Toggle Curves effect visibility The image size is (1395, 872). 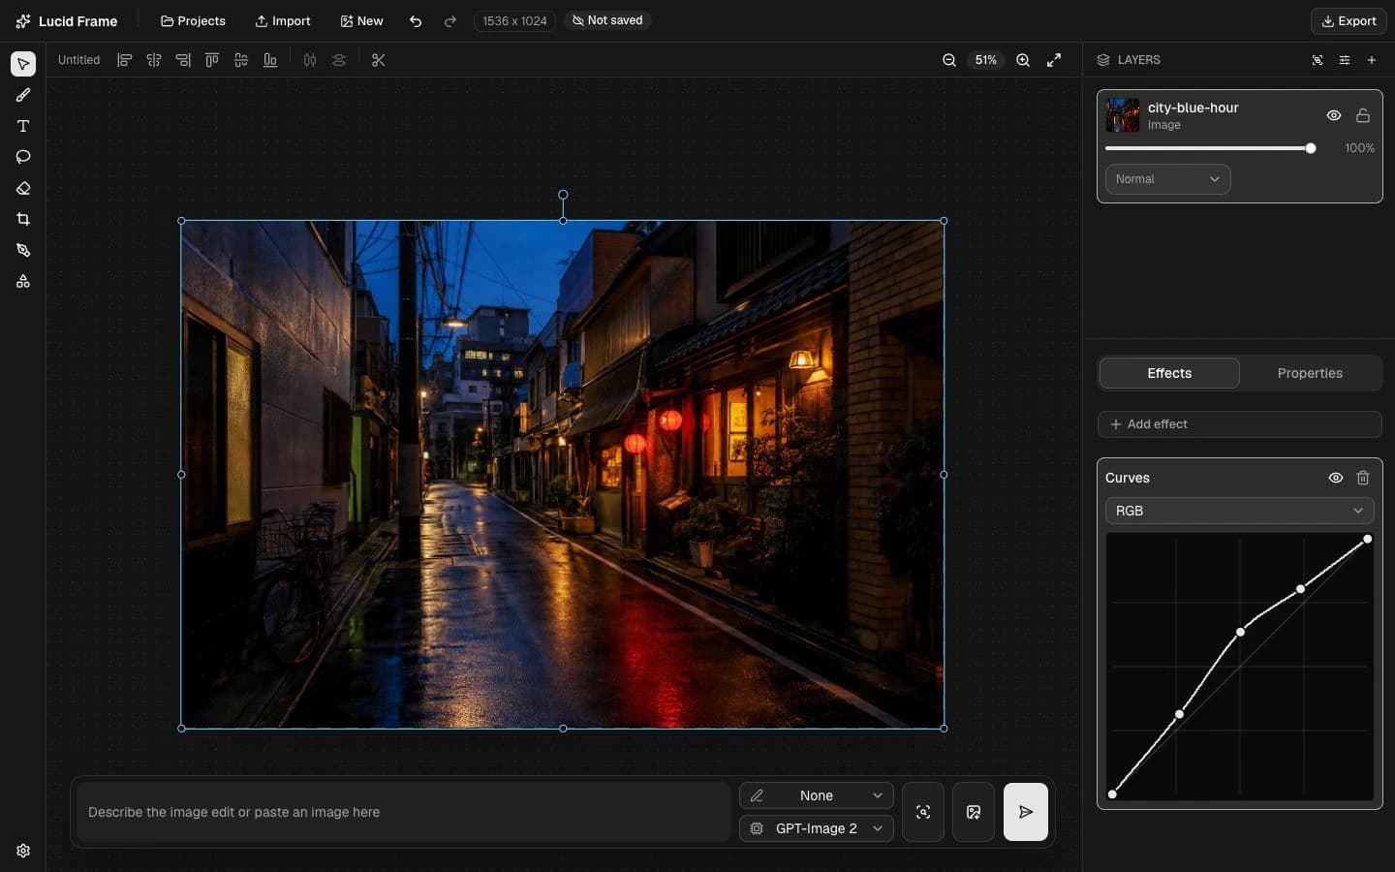point(1336,478)
